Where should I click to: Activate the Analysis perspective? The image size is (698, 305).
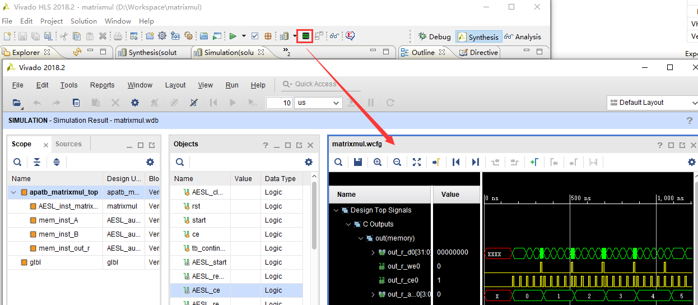522,36
